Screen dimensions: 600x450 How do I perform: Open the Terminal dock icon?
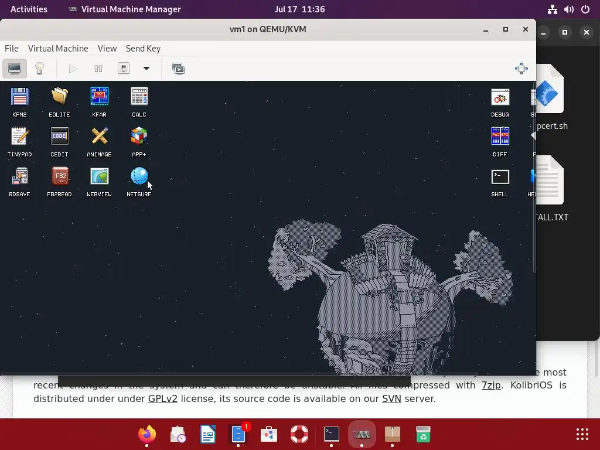coord(332,434)
